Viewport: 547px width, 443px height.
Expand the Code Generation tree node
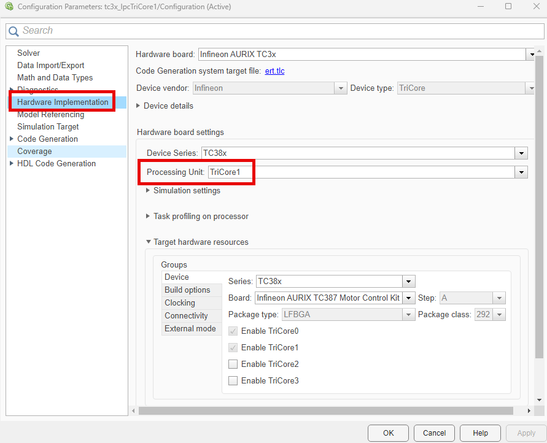pos(11,139)
